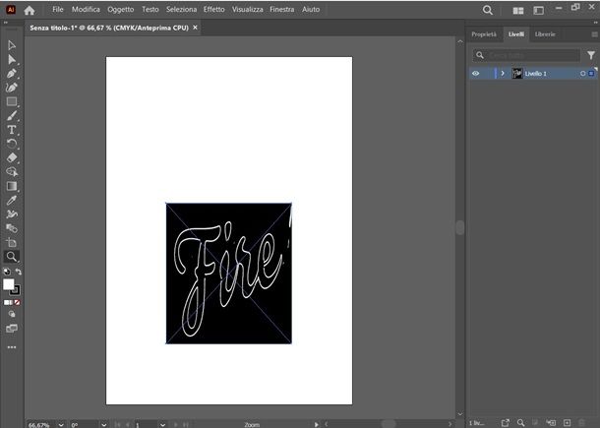Select the Rotate tool
Viewport: 600px width, 428px height.
12,144
